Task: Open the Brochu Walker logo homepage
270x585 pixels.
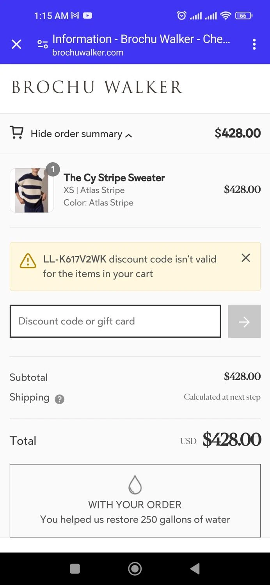Action: [97, 87]
